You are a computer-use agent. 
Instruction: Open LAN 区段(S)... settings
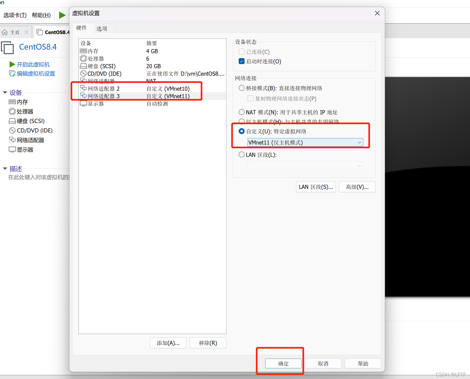pyautogui.click(x=316, y=187)
